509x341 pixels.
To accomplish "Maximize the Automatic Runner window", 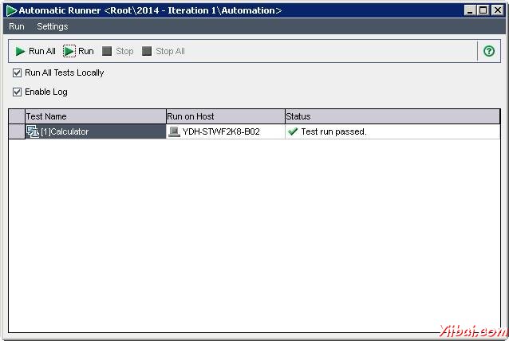I will 481,10.
